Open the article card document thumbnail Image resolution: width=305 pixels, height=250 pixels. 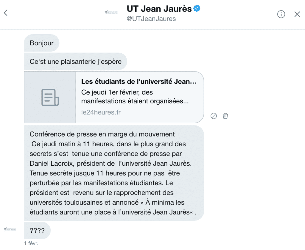pos(50,97)
